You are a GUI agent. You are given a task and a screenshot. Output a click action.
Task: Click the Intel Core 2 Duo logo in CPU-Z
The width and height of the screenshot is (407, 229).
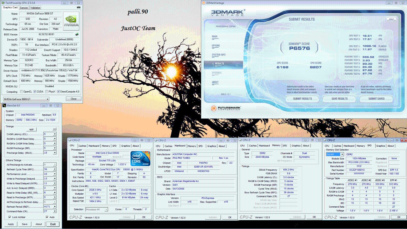coord(140,159)
